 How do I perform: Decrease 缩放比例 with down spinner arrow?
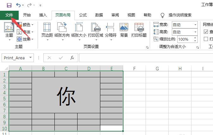click(x=195, y=41)
